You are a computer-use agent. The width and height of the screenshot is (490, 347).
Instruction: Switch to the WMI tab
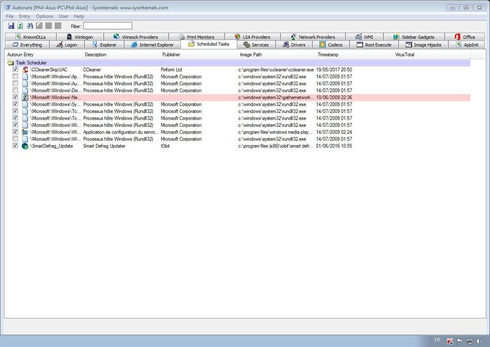pos(365,37)
